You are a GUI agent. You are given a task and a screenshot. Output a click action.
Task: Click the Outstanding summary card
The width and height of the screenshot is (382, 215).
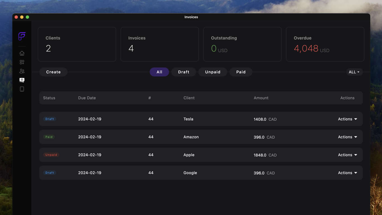click(x=242, y=44)
